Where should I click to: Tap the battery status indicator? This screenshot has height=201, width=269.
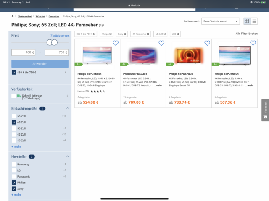pos(264,3)
